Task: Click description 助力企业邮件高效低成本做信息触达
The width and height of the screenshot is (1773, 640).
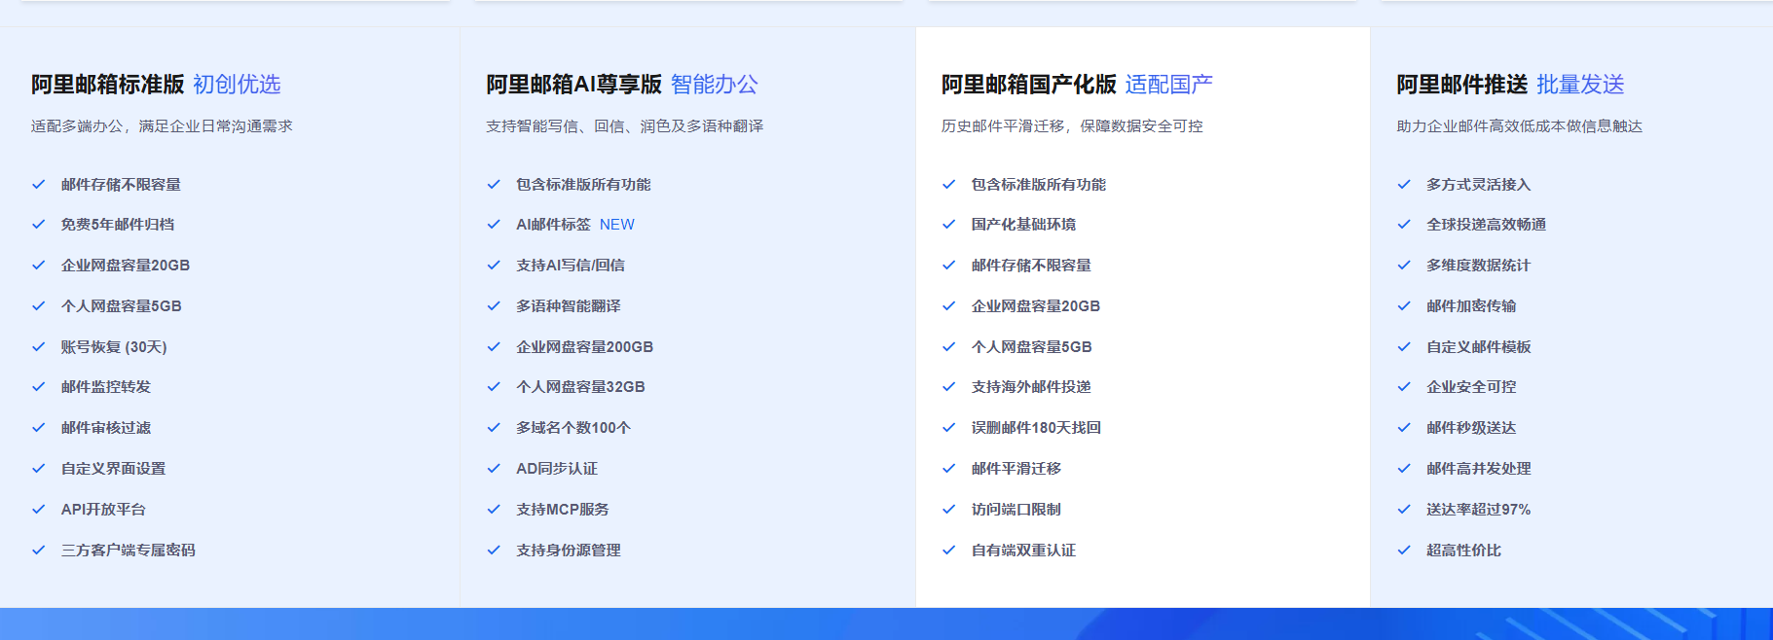Action: pyautogui.click(x=1520, y=126)
